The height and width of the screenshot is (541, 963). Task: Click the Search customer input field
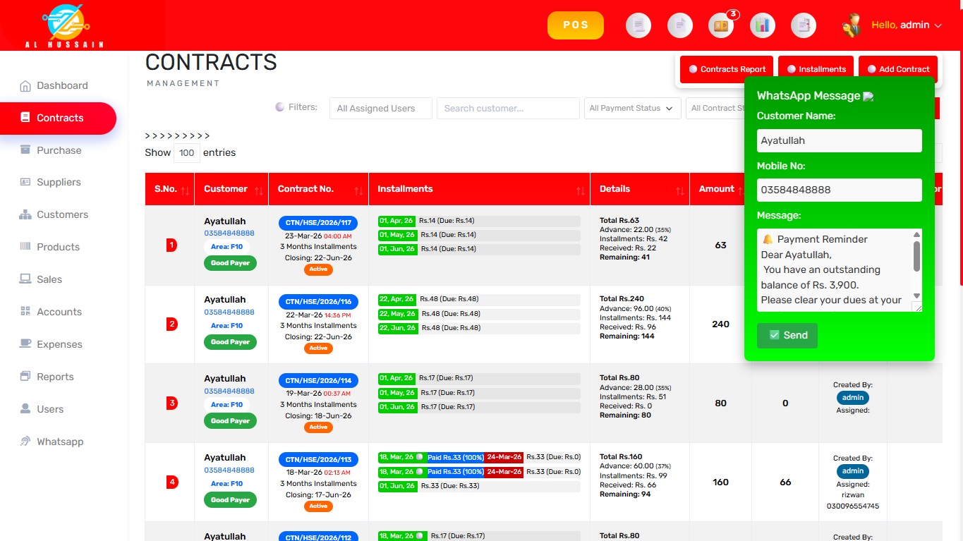point(507,108)
